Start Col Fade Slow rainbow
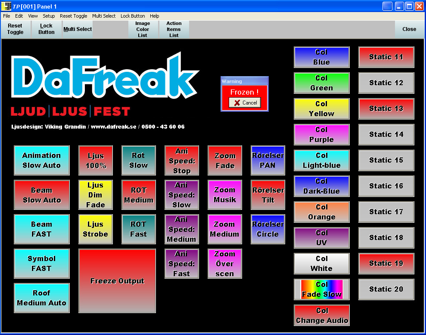This screenshot has width=426, height=335. point(322,289)
